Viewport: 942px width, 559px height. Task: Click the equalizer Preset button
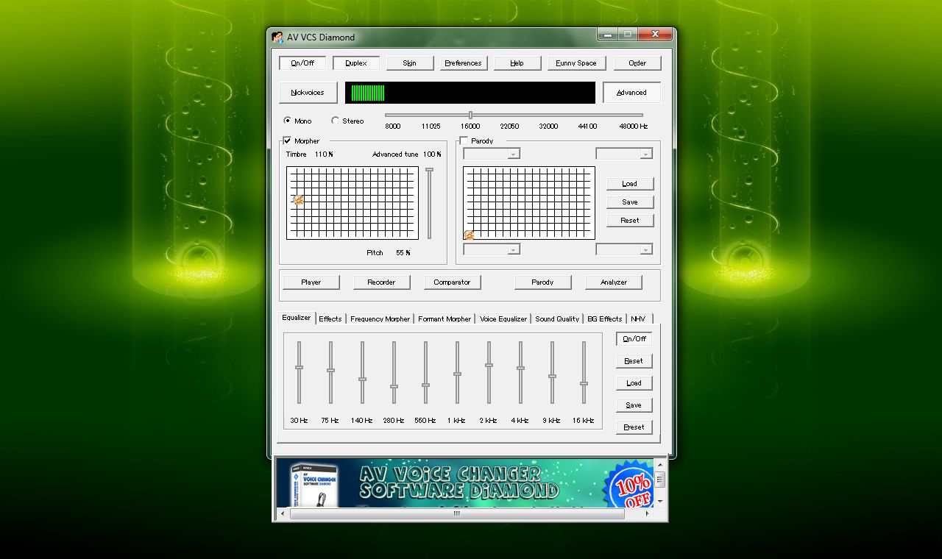pos(634,427)
